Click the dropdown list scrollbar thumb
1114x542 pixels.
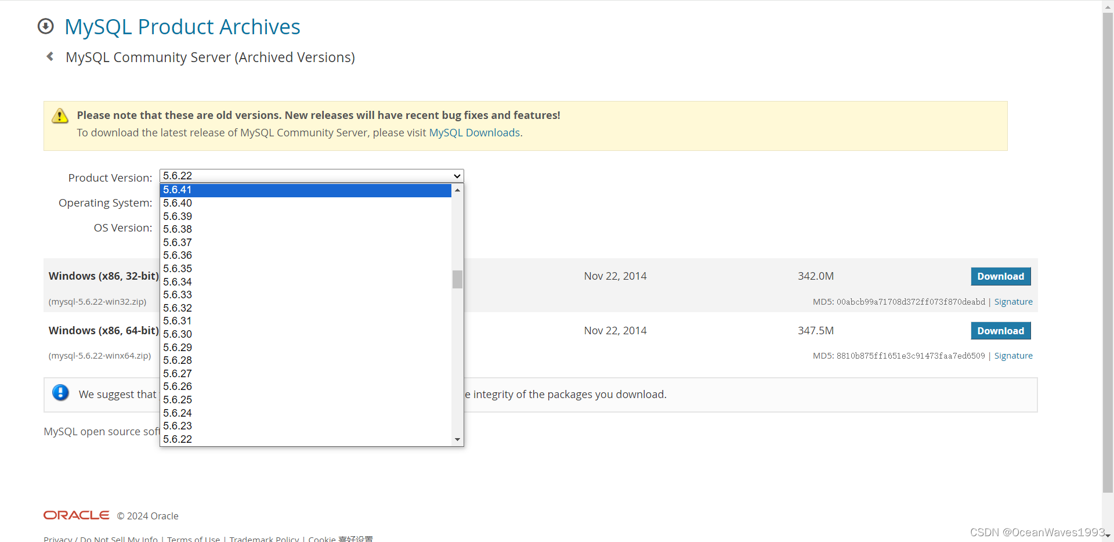457,279
